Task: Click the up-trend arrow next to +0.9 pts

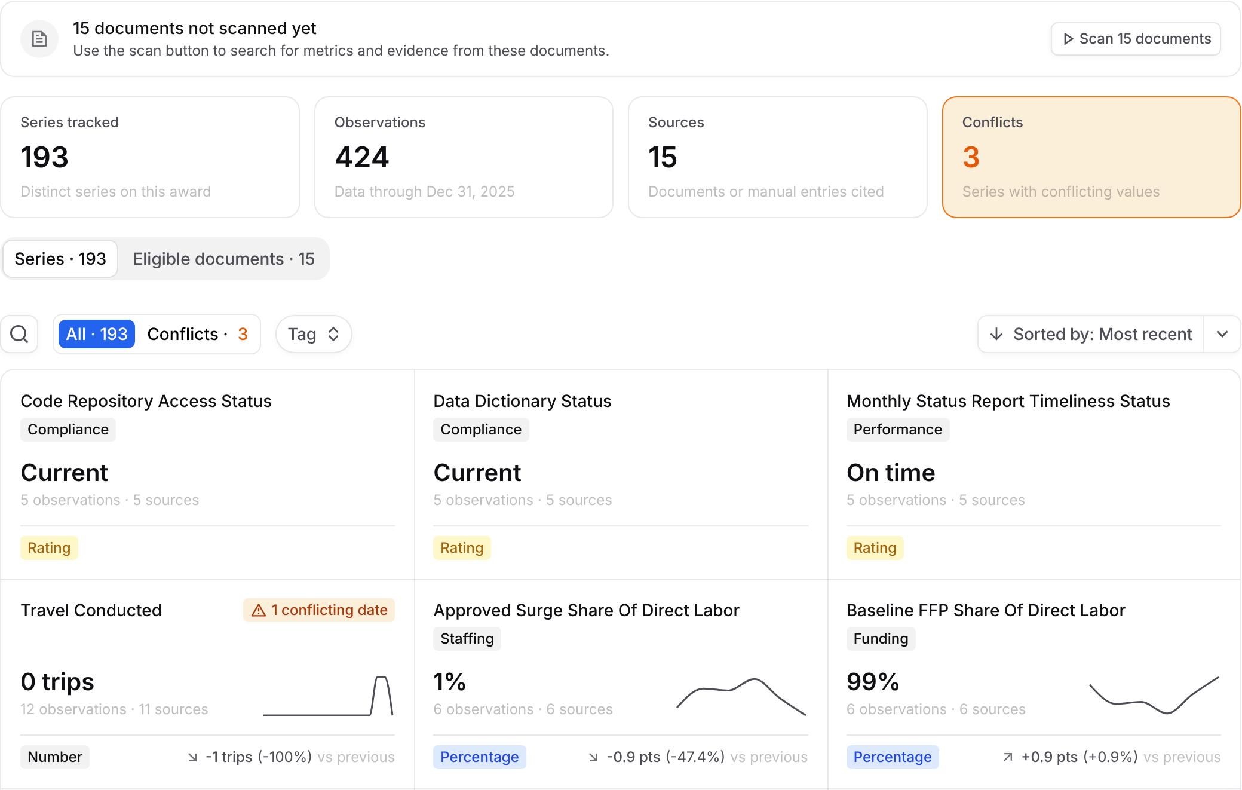Action: 1008,757
